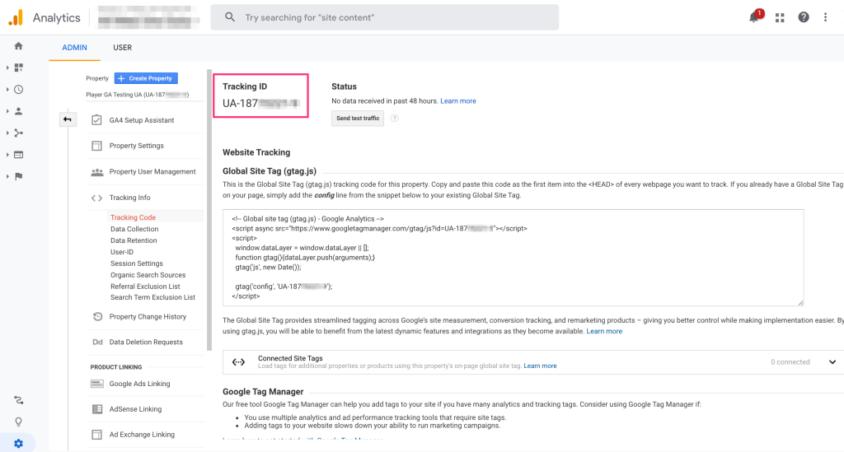Screen dimensions: 844x452
Task: Open the Customization dashboards icon
Action: pos(18,68)
